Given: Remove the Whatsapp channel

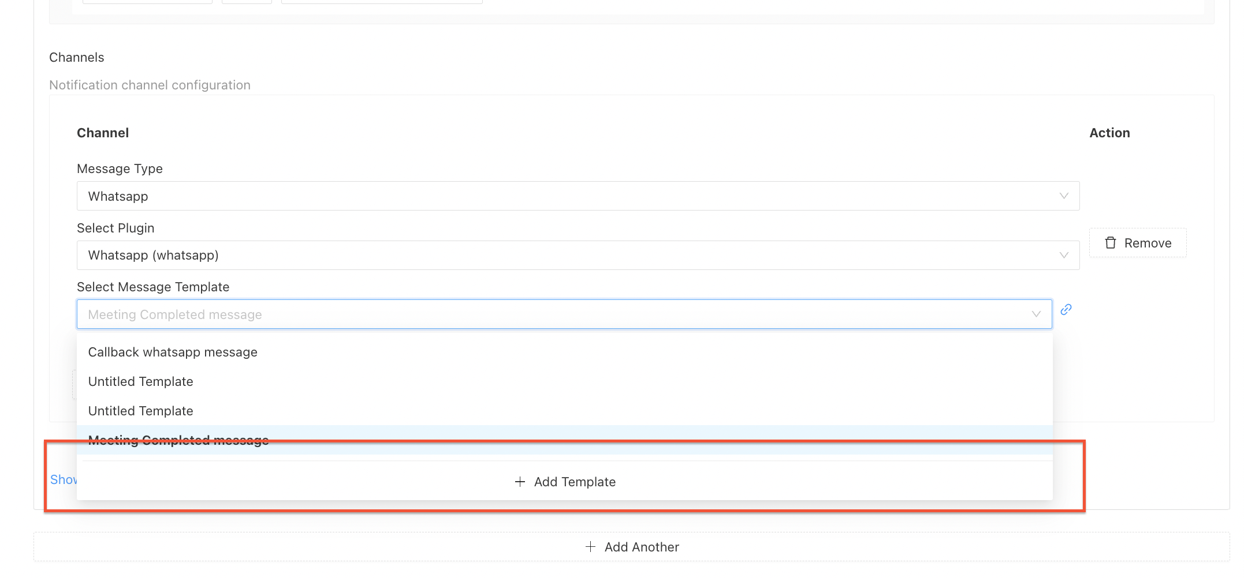Looking at the screenshot, I should tap(1137, 243).
